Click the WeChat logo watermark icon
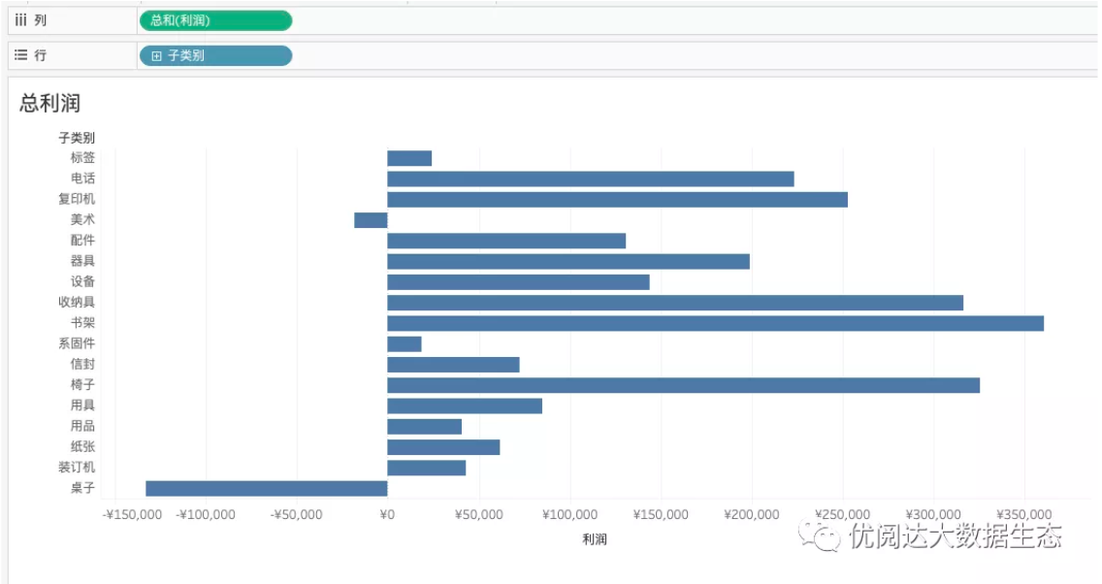Image resolution: width=1102 pixels, height=584 pixels. pyautogui.click(x=819, y=535)
